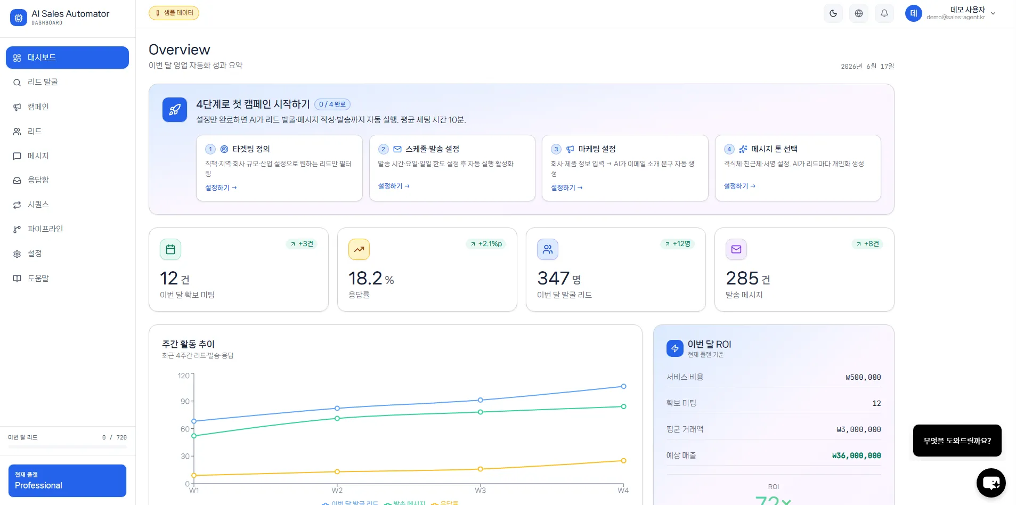Click the people icon in 발굴 리드 card
The image size is (1016, 505).
548,249
